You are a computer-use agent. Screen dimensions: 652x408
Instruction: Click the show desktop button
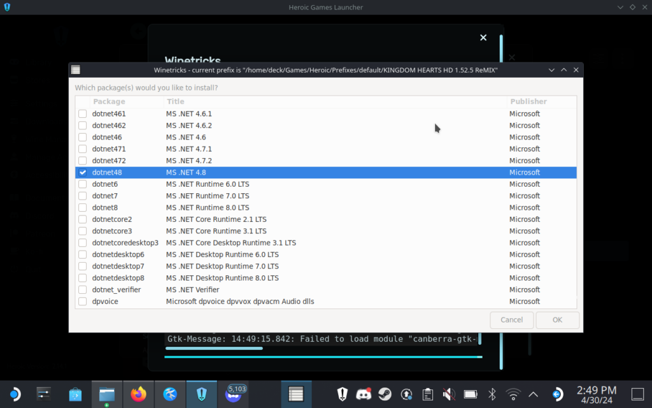637,394
